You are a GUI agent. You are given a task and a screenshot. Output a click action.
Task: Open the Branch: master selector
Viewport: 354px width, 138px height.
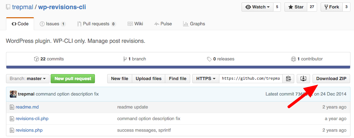[28, 79]
